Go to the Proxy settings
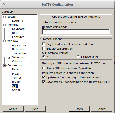115x113 pixels. tap(15, 74)
